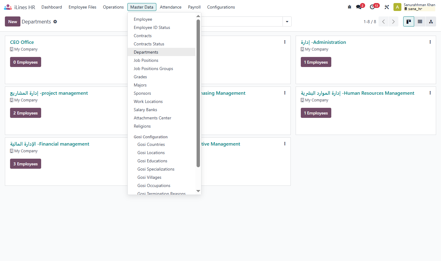Click the menu scrollbar up arrow
This screenshot has width=441, height=261.
pos(198,16)
